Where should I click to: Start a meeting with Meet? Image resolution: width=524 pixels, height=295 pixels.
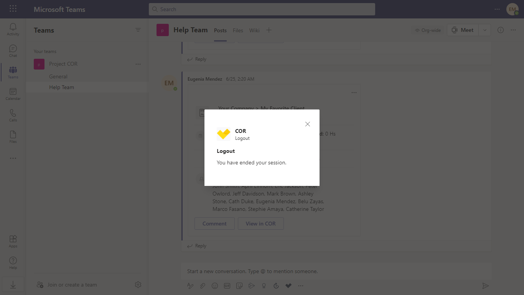click(463, 30)
